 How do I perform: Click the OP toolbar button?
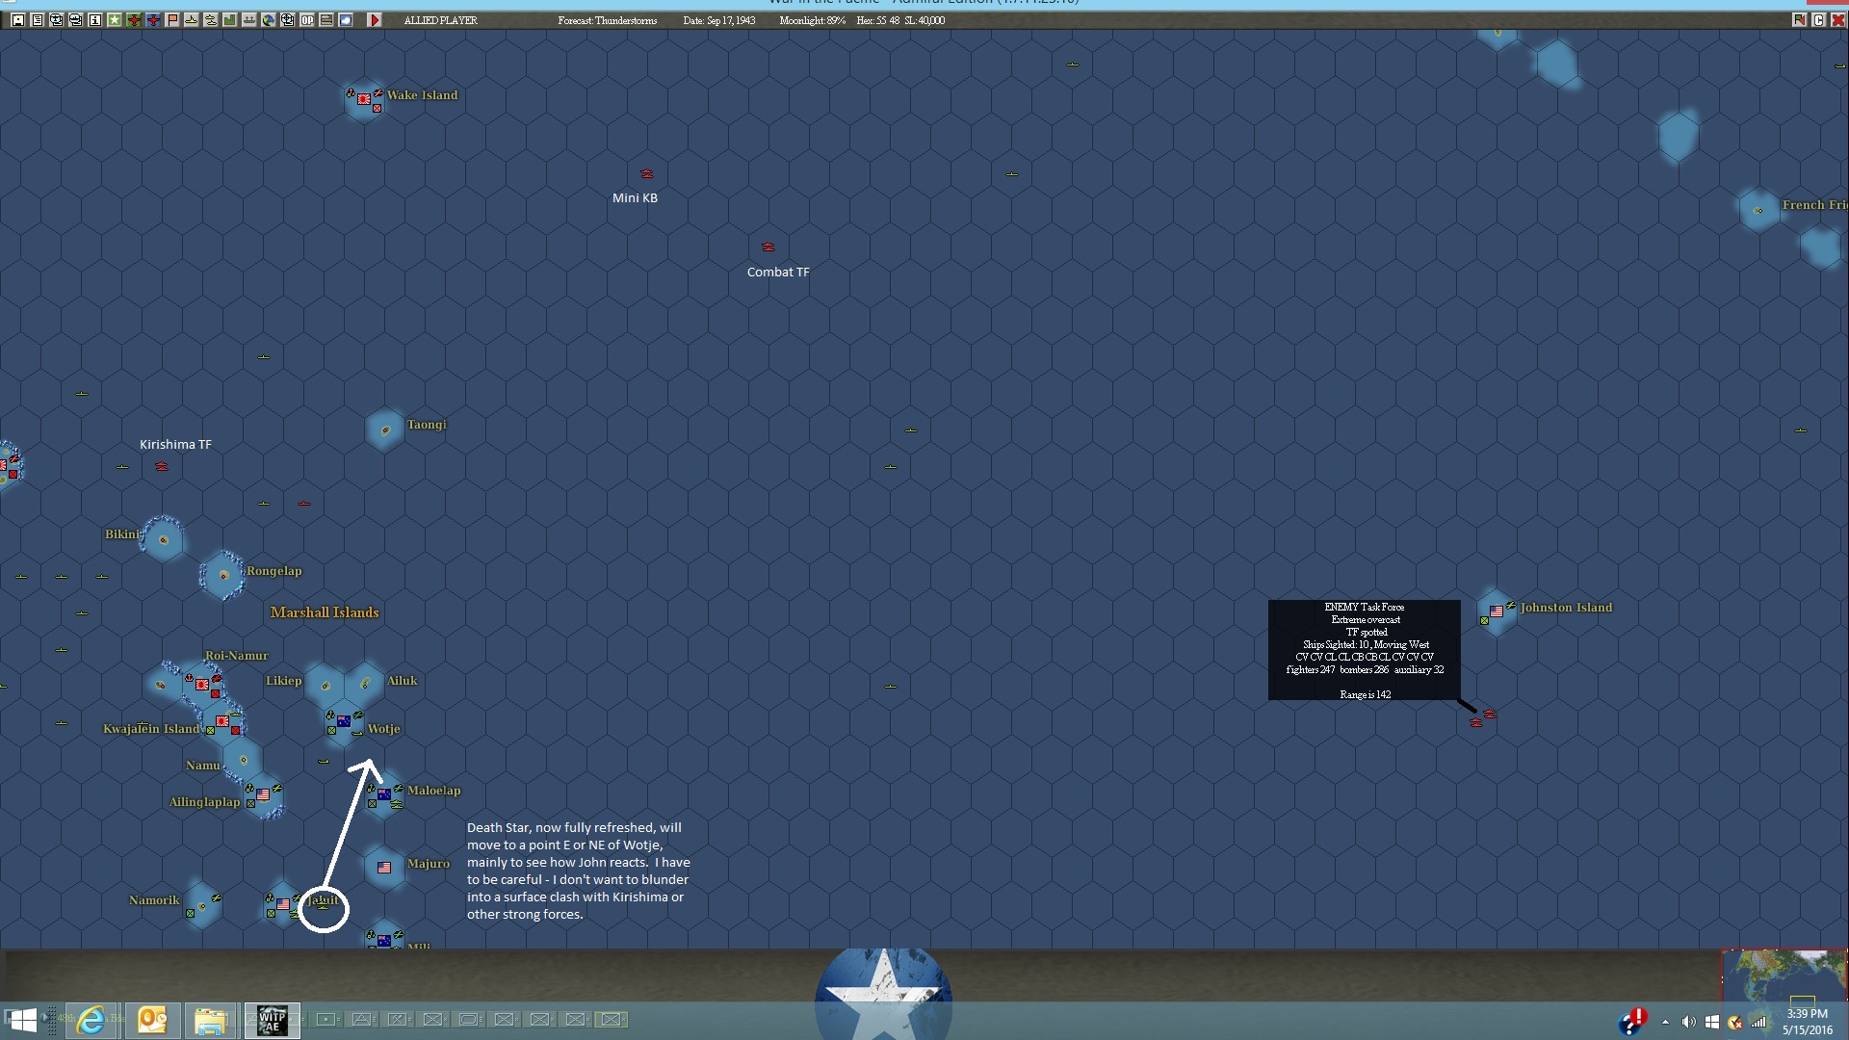(x=307, y=20)
